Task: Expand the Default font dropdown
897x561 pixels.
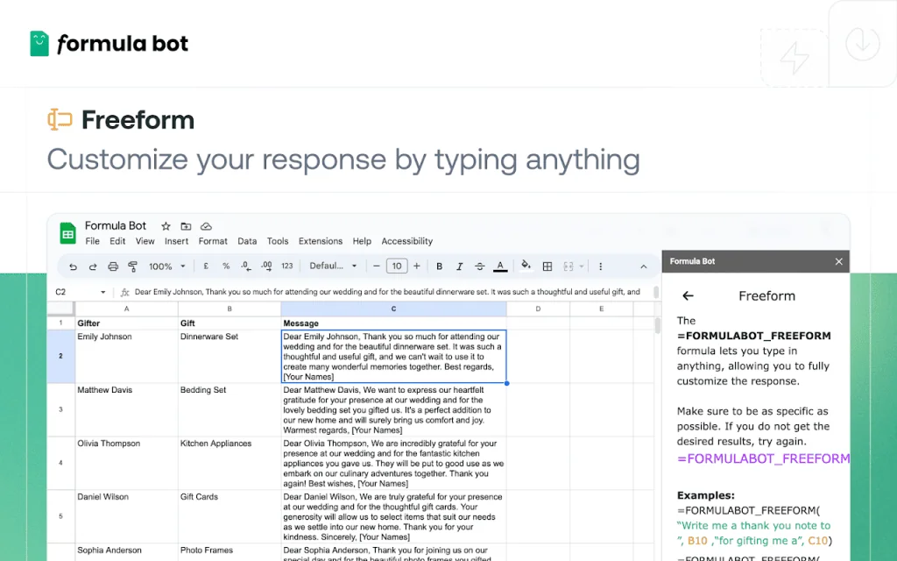Action: (x=333, y=266)
